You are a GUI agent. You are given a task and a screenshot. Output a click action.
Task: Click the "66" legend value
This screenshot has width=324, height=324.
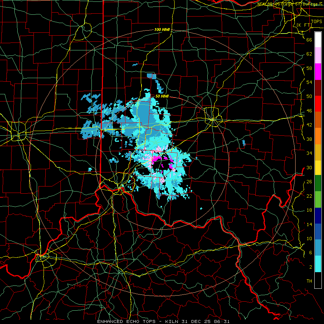coord(309,40)
